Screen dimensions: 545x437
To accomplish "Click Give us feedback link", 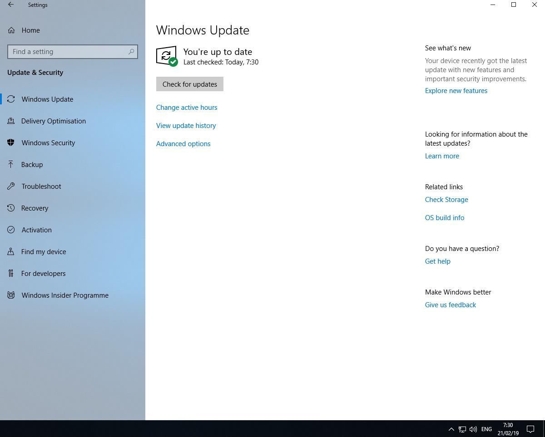I will click(x=451, y=305).
